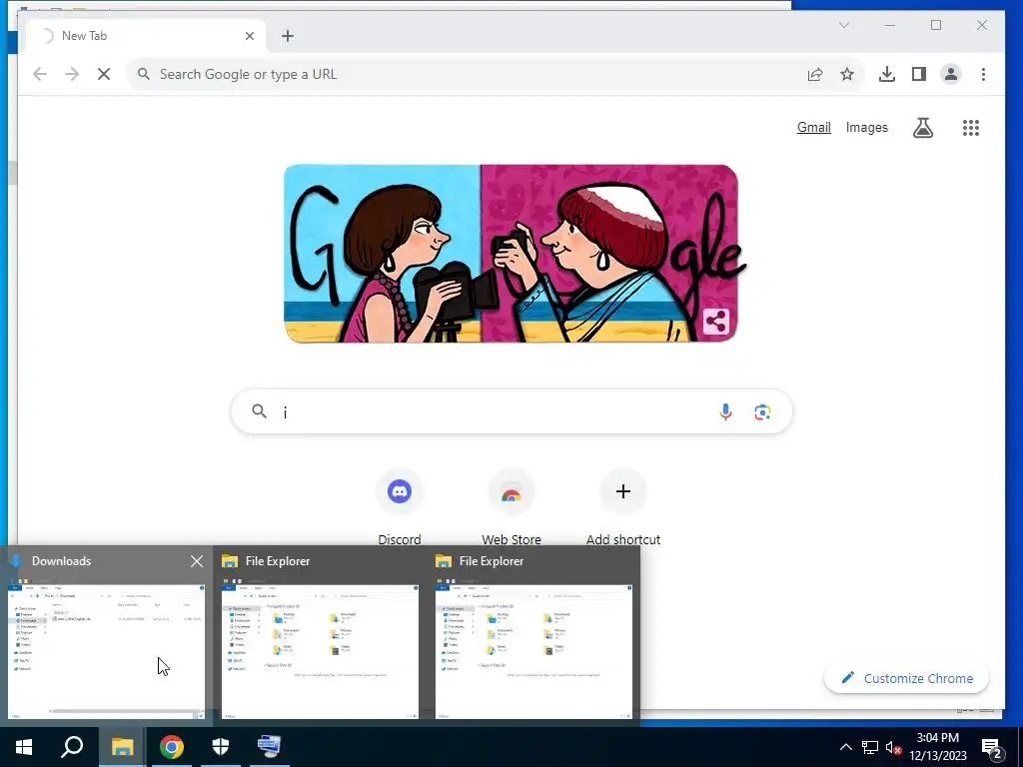Image resolution: width=1023 pixels, height=767 pixels.
Task: Close the New Tab tab
Action: click(249, 36)
